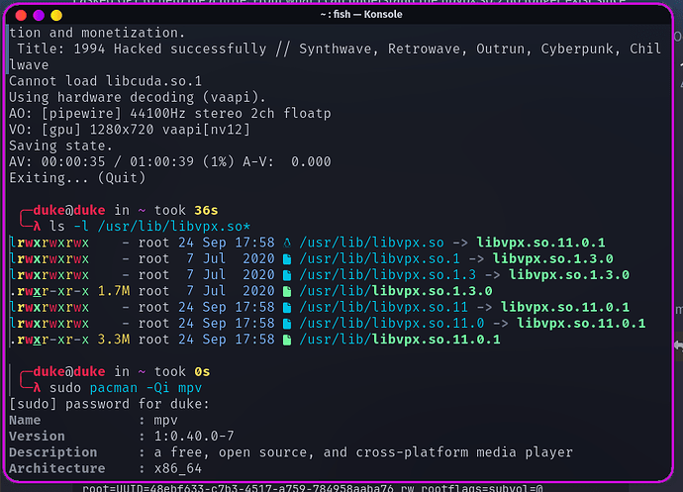Click the icon before /usr/lib/libvpx.so symlink
Viewport: 683px width, 492px height.
(287, 243)
